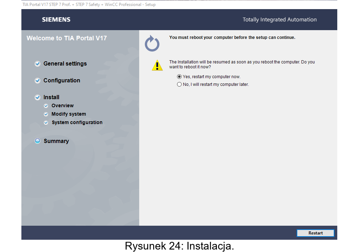Open the Configuration step

coord(62,81)
